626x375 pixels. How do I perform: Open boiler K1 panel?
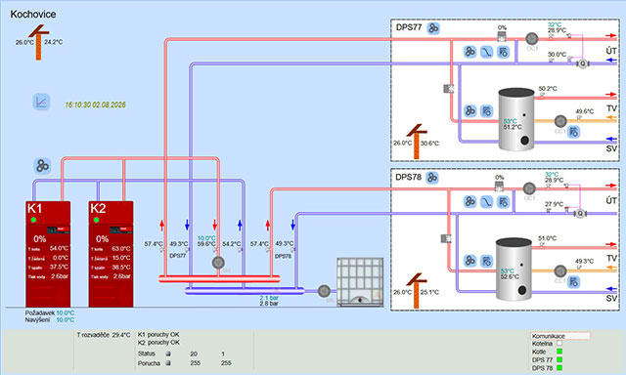coord(48,254)
